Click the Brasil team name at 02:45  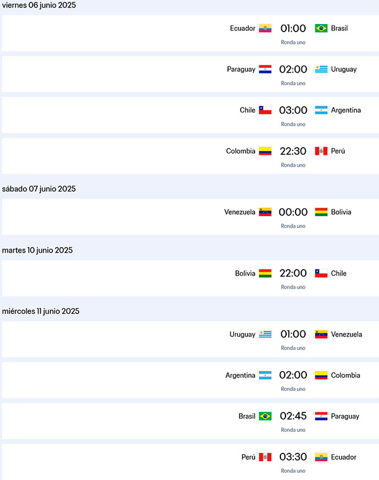point(247,416)
